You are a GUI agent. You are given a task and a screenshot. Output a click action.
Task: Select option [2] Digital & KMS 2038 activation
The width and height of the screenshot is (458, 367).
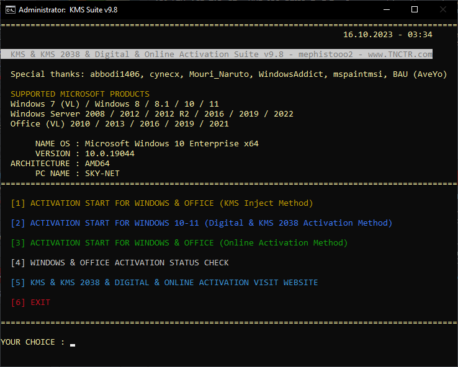tap(201, 223)
